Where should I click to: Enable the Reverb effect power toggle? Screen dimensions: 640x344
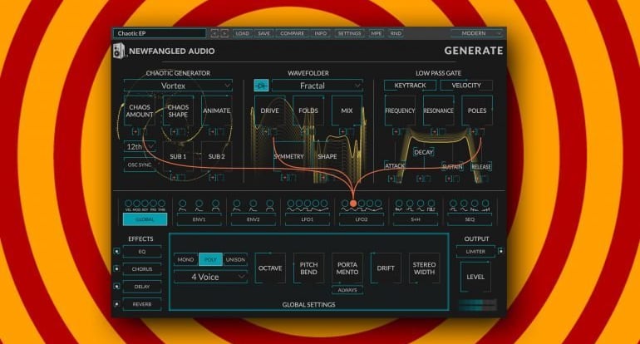[116, 304]
